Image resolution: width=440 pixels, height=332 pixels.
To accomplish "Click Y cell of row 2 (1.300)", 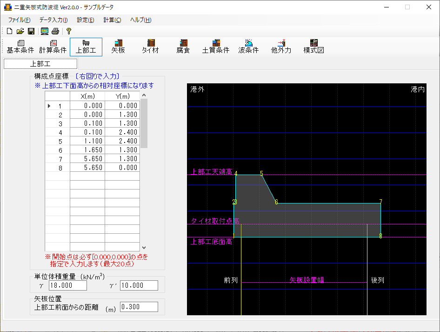I will (x=122, y=115).
